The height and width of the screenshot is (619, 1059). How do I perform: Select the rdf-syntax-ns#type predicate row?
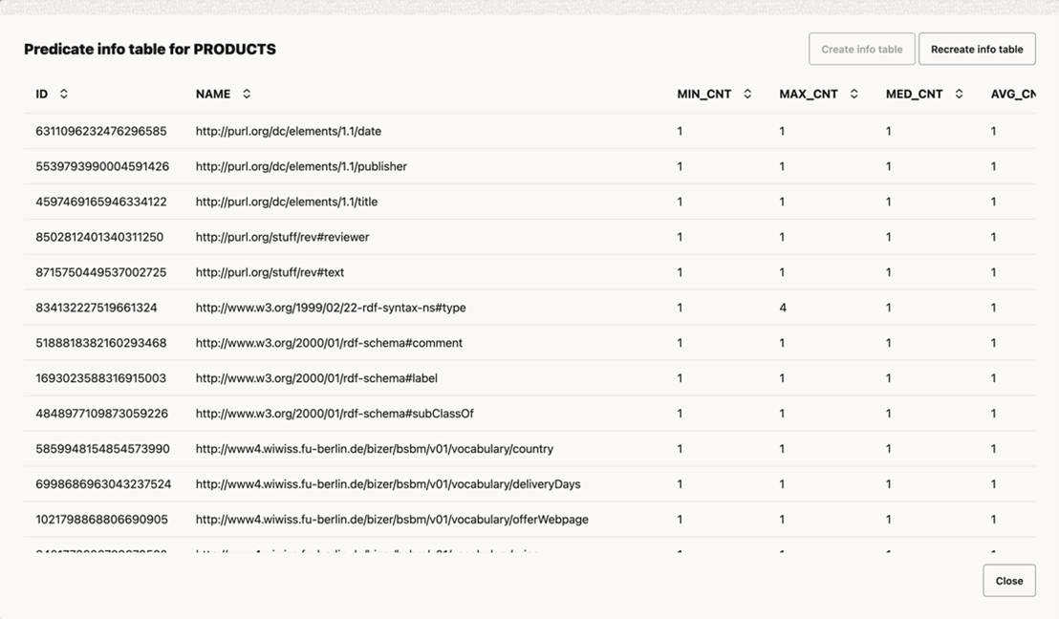(331, 308)
